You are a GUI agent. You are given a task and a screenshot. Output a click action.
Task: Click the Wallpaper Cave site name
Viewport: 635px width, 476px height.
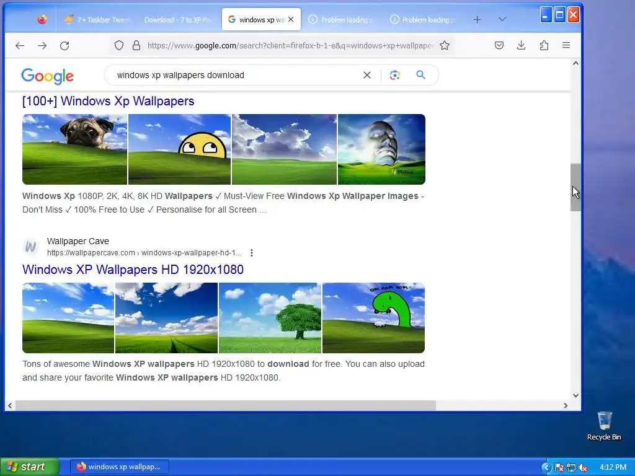click(x=78, y=241)
